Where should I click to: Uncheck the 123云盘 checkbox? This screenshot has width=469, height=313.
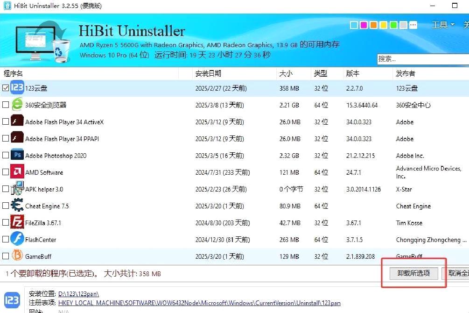[x=6, y=88]
